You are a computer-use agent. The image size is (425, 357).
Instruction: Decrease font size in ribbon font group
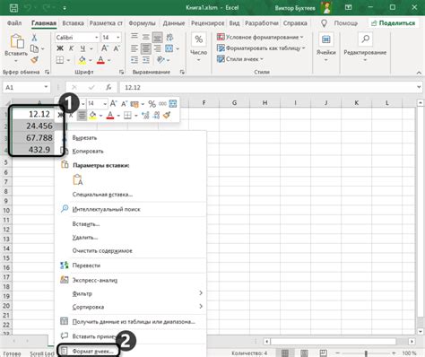[x=117, y=48]
